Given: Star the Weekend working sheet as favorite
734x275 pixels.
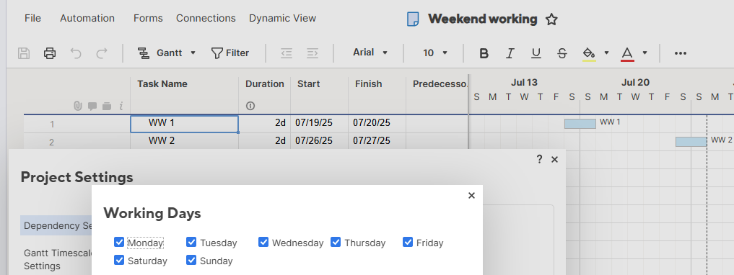Looking at the screenshot, I should [551, 19].
